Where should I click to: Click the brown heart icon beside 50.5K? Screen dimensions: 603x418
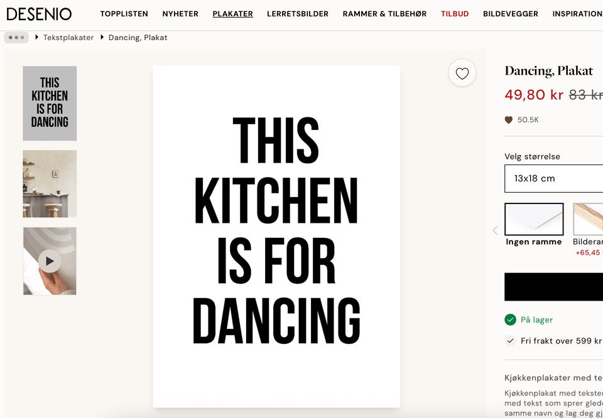(x=508, y=120)
